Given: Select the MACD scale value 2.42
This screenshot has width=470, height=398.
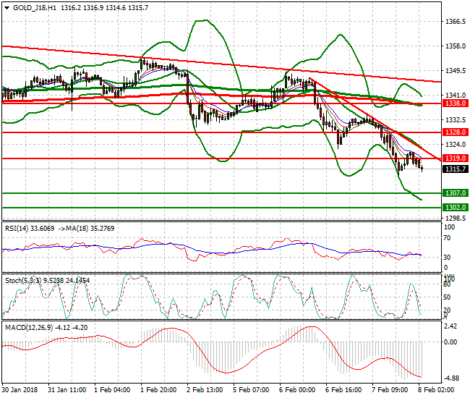Looking at the screenshot, I should (451, 326).
